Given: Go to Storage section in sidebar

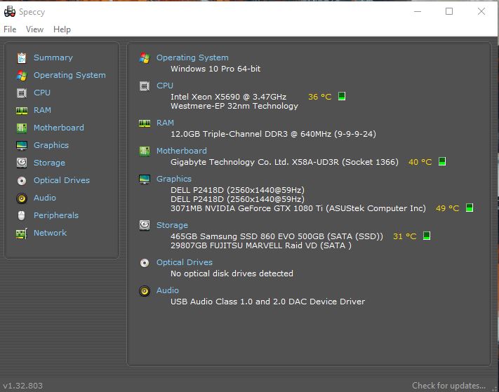Looking at the screenshot, I should pyautogui.click(x=49, y=163).
